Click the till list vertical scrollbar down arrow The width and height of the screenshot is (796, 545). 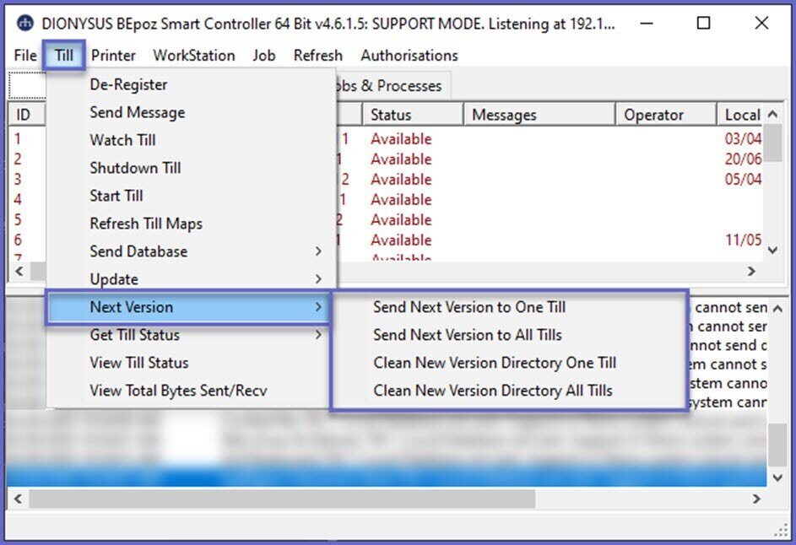(773, 250)
